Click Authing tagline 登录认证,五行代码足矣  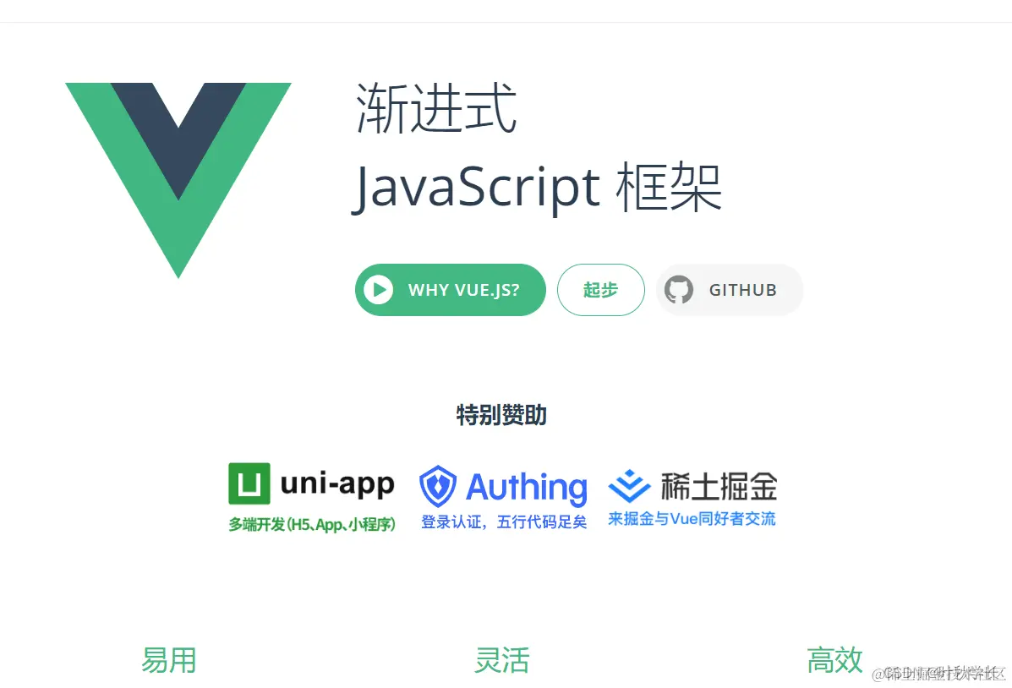pos(504,522)
